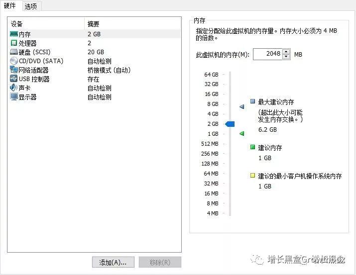The image size is (356, 275).
Task: Click the 存在 USB summary text
Action: point(93,79)
